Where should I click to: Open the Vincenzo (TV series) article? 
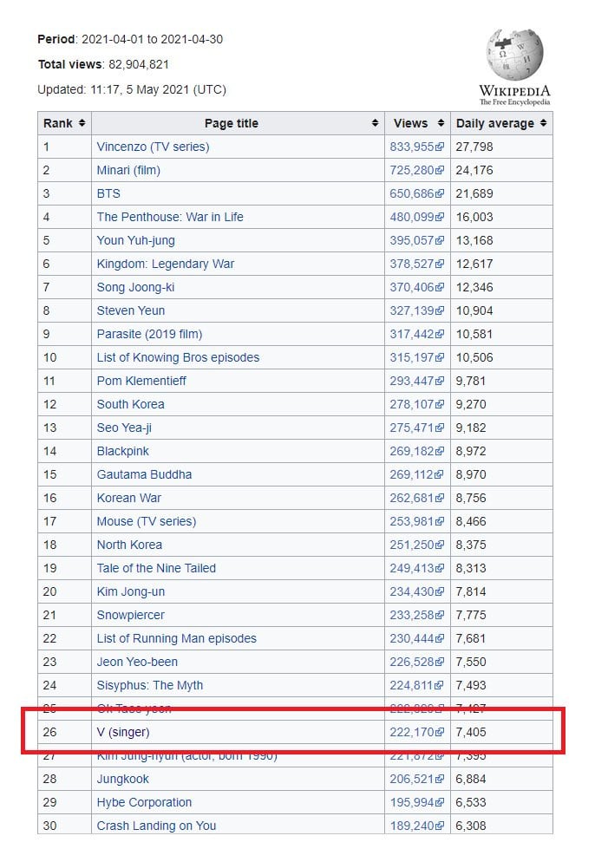pyautogui.click(x=153, y=147)
